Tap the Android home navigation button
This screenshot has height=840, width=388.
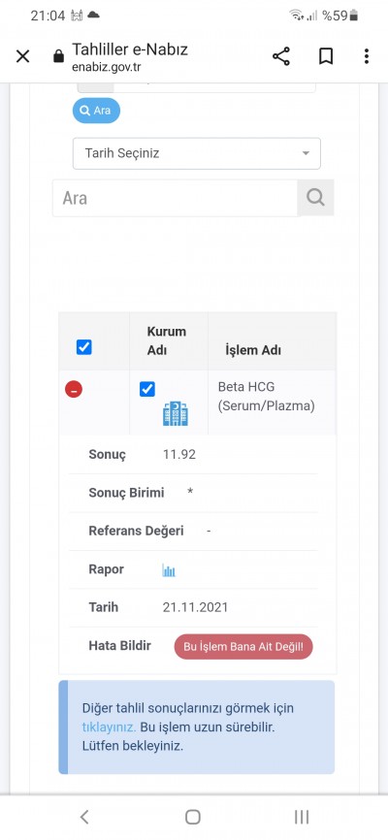coord(193,817)
